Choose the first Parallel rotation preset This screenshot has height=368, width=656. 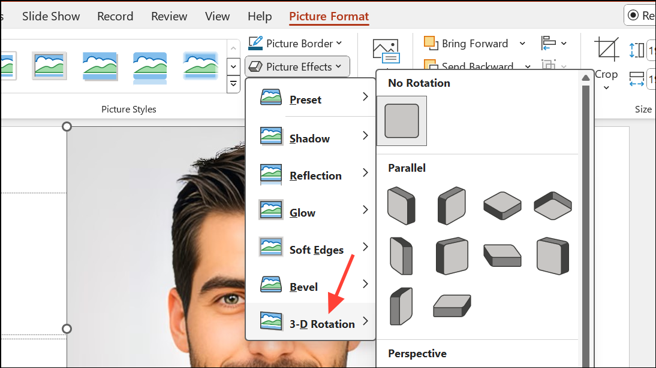401,205
